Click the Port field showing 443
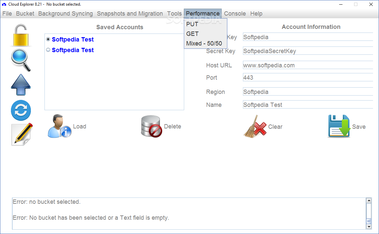The image size is (379, 234). (x=308, y=77)
